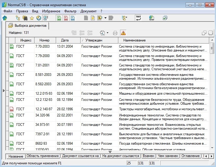Click left arrow of bottom tab scroller
The height and width of the screenshot is (167, 216).
pos(206,156)
